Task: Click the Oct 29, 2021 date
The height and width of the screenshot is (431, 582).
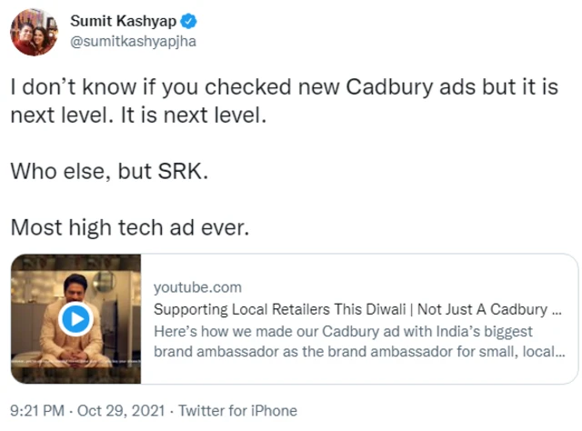Action: click(117, 411)
